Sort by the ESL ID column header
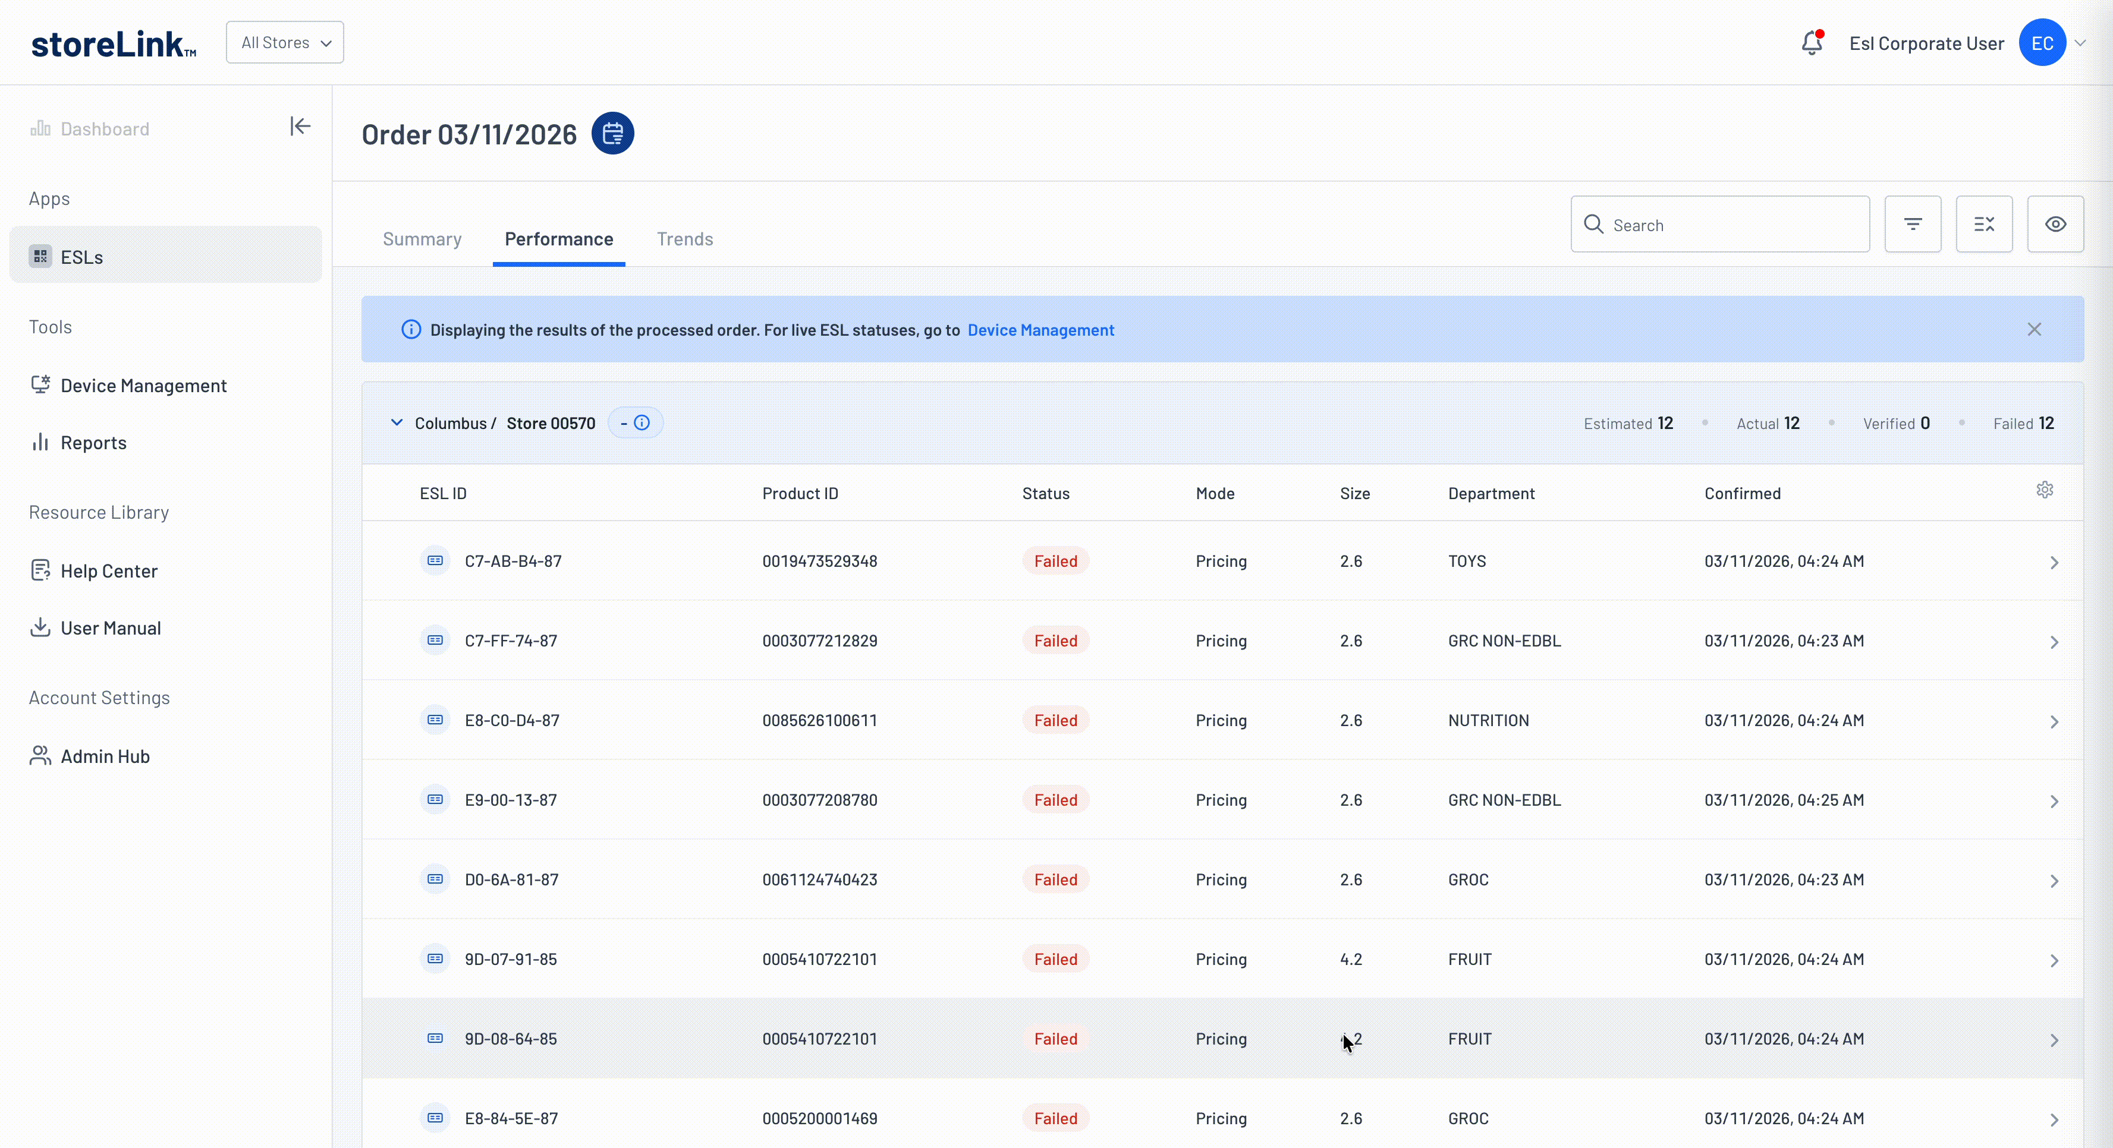 [443, 494]
